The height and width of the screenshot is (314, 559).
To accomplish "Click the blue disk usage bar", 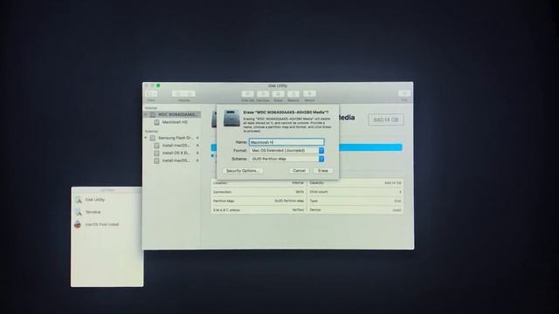I will [370, 147].
